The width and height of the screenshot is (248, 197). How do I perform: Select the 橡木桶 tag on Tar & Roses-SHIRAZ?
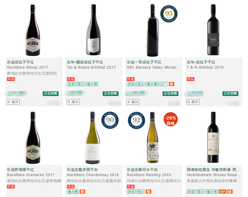[92, 84]
